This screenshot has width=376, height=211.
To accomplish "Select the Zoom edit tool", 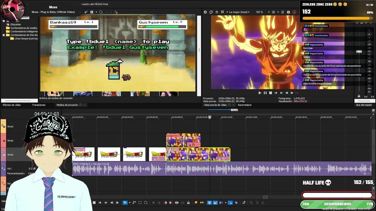I will point(146,203).
